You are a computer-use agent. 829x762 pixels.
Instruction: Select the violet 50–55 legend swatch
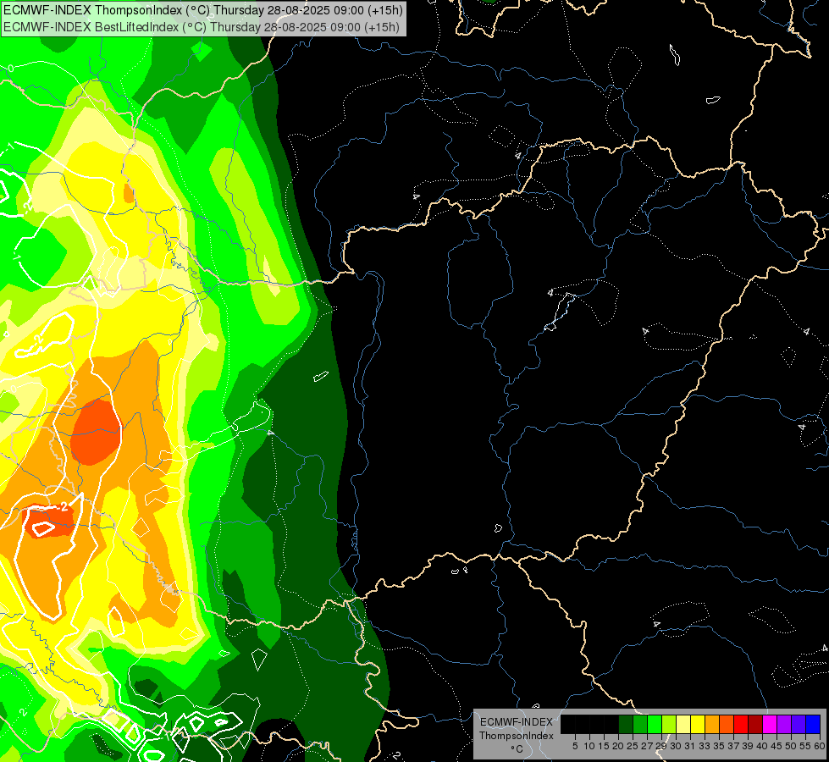coord(799,724)
